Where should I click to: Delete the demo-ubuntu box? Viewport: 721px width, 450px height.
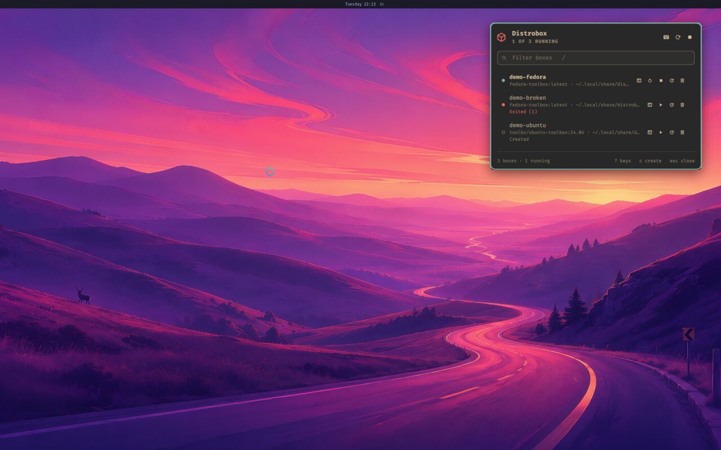point(682,132)
